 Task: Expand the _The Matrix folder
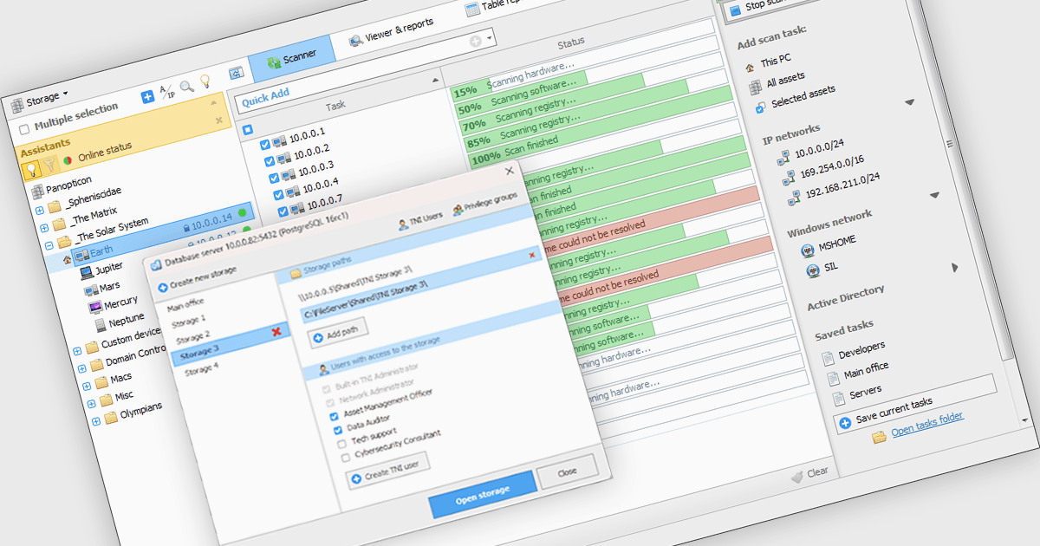pos(45,228)
